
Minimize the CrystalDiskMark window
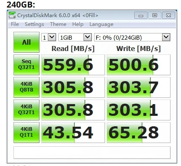coord(141,15)
